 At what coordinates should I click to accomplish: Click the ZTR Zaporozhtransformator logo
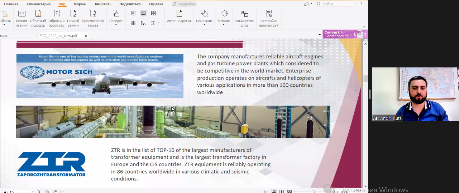click(51, 164)
